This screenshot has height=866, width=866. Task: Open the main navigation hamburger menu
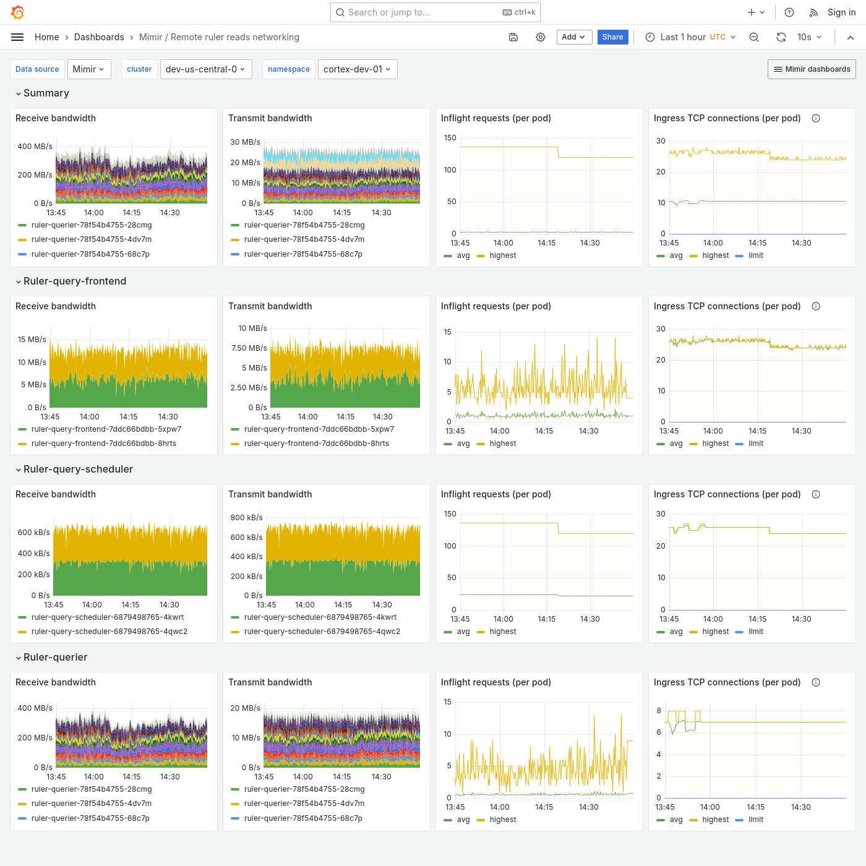[x=17, y=36]
